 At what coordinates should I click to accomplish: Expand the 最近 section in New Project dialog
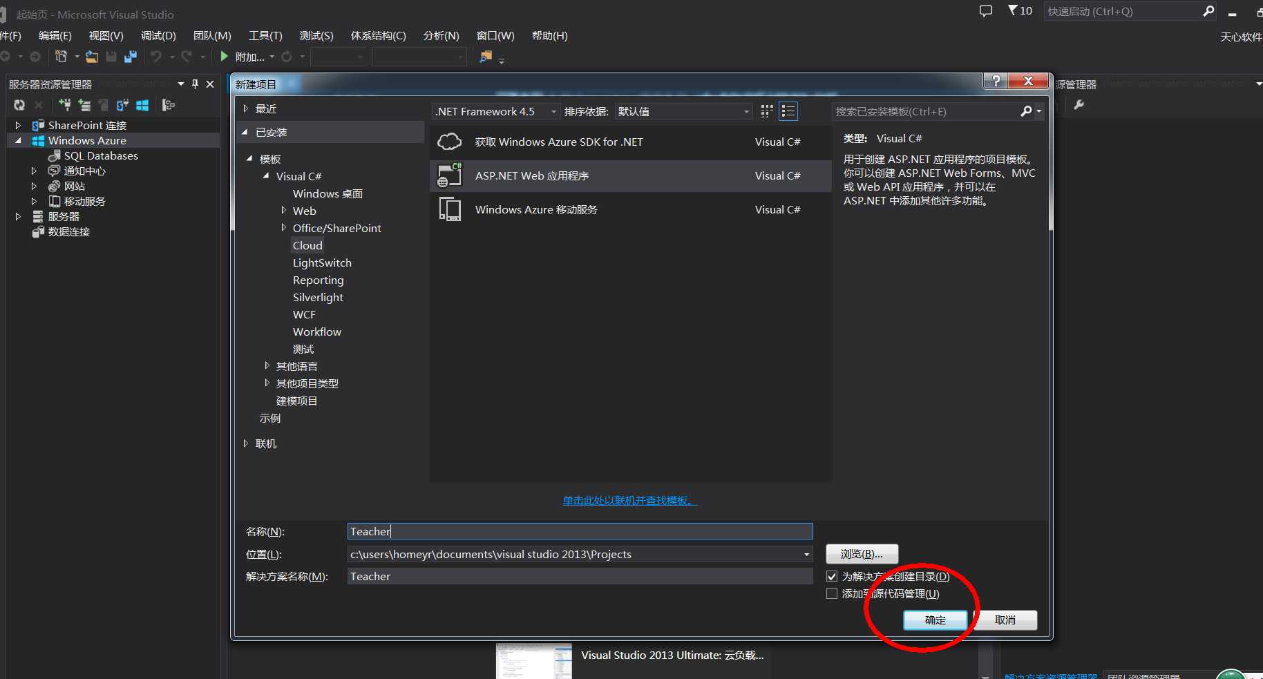(245, 108)
